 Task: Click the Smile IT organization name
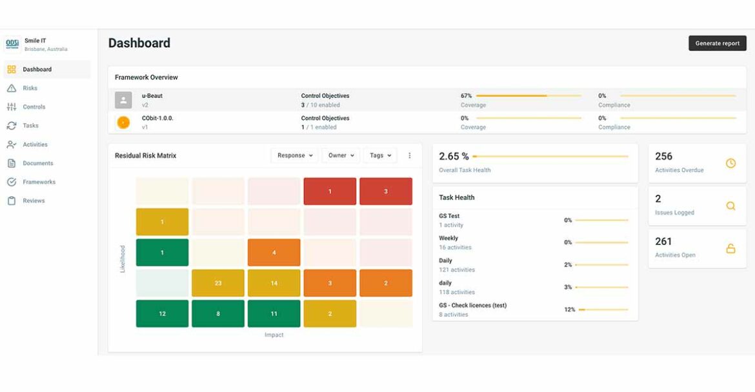click(x=35, y=41)
